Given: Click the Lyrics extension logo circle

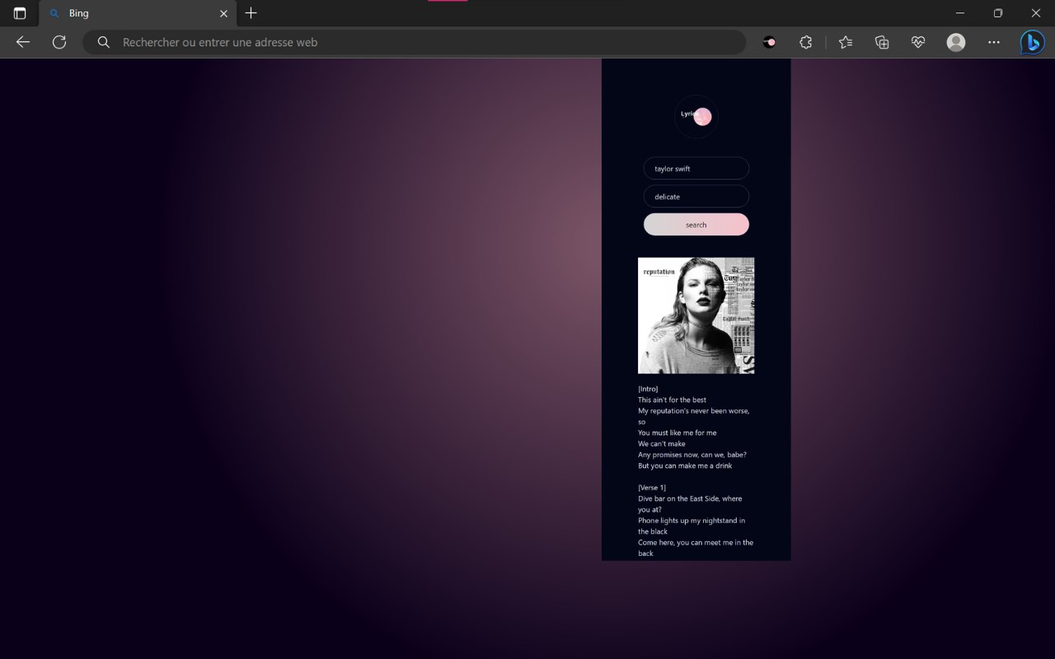Looking at the screenshot, I should pyautogui.click(x=696, y=117).
